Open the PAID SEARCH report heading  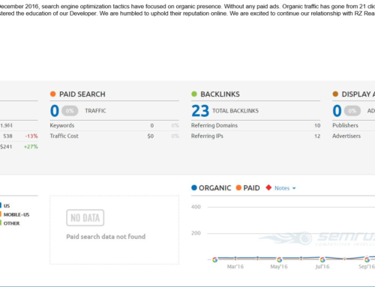click(82, 94)
